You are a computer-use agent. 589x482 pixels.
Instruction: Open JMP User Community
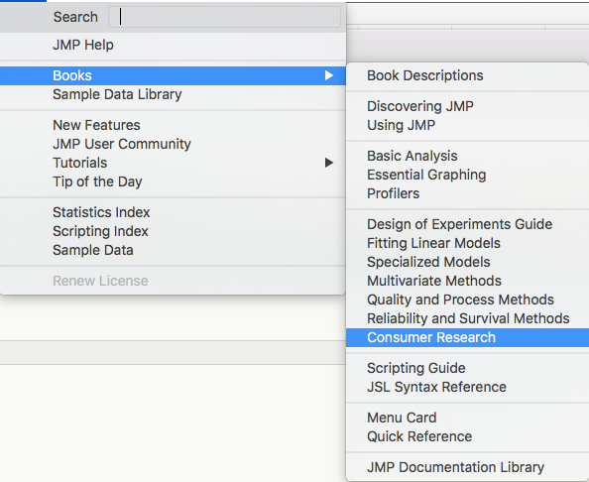click(x=173, y=144)
